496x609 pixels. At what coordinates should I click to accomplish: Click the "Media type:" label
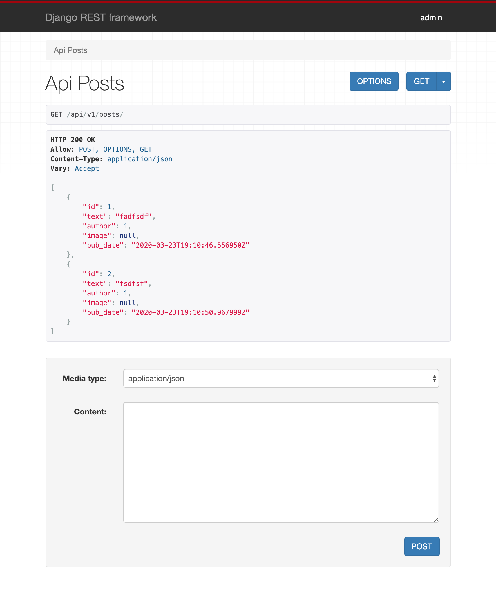pyautogui.click(x=84, y=378)
